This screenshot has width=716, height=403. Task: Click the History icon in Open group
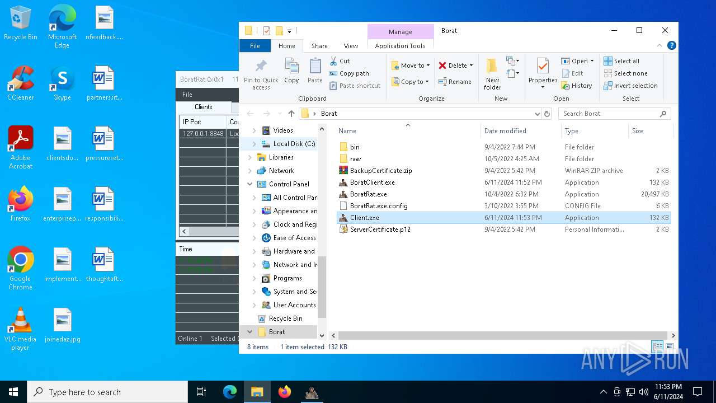[565, 86]
